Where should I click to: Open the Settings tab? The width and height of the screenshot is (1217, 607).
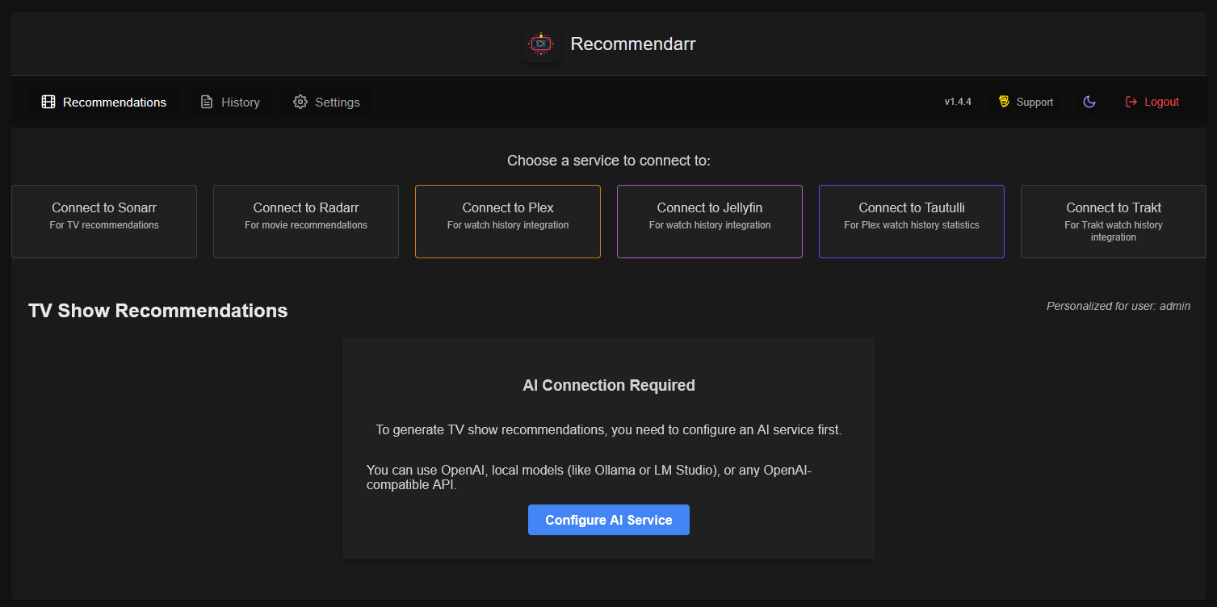pyautogui.click(x=326, y=102)
